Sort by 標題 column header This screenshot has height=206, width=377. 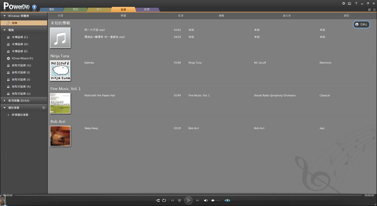(123, 15)
